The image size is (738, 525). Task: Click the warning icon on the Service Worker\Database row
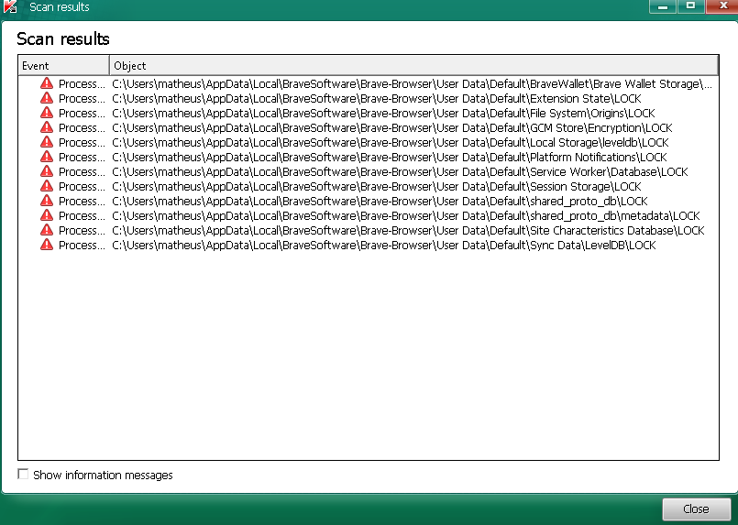(47, 171)
